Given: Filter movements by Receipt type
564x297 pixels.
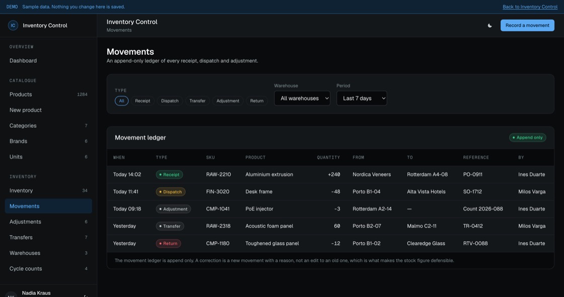Looking at the screenshot, I should (x=143, y=101).
